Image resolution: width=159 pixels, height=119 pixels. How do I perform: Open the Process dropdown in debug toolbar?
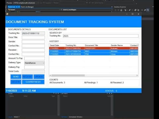click(38, 3)
